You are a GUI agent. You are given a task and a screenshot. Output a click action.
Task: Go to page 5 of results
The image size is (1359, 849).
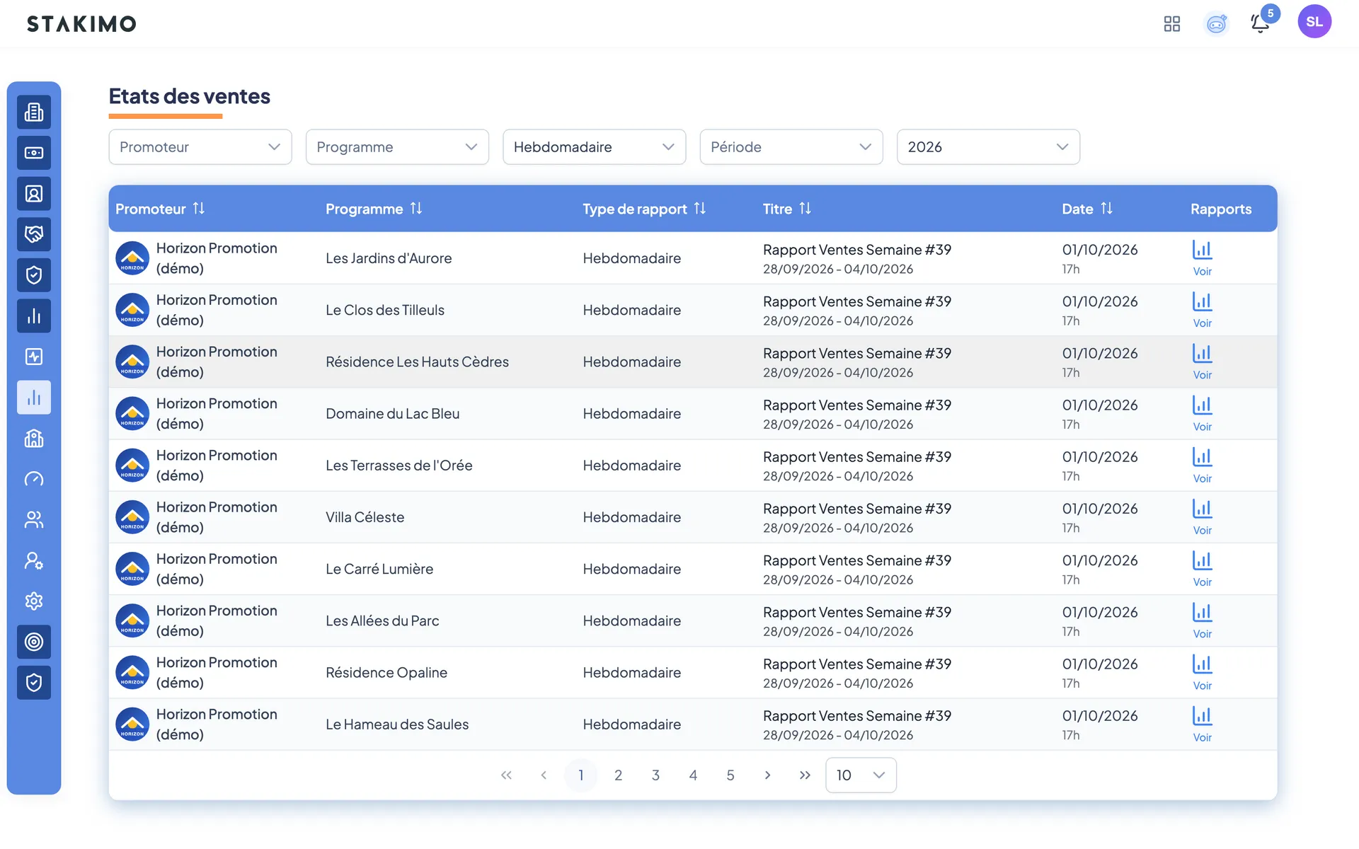[x=730, y=775]
